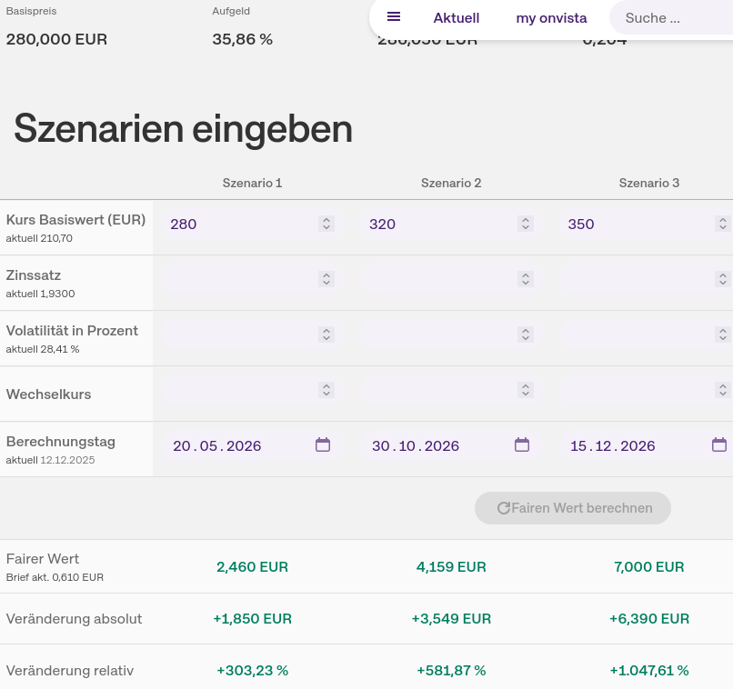Click Szenario 2 date field 30.10.2026
Viewport: 733px width, 689px height.
point(427,445)
